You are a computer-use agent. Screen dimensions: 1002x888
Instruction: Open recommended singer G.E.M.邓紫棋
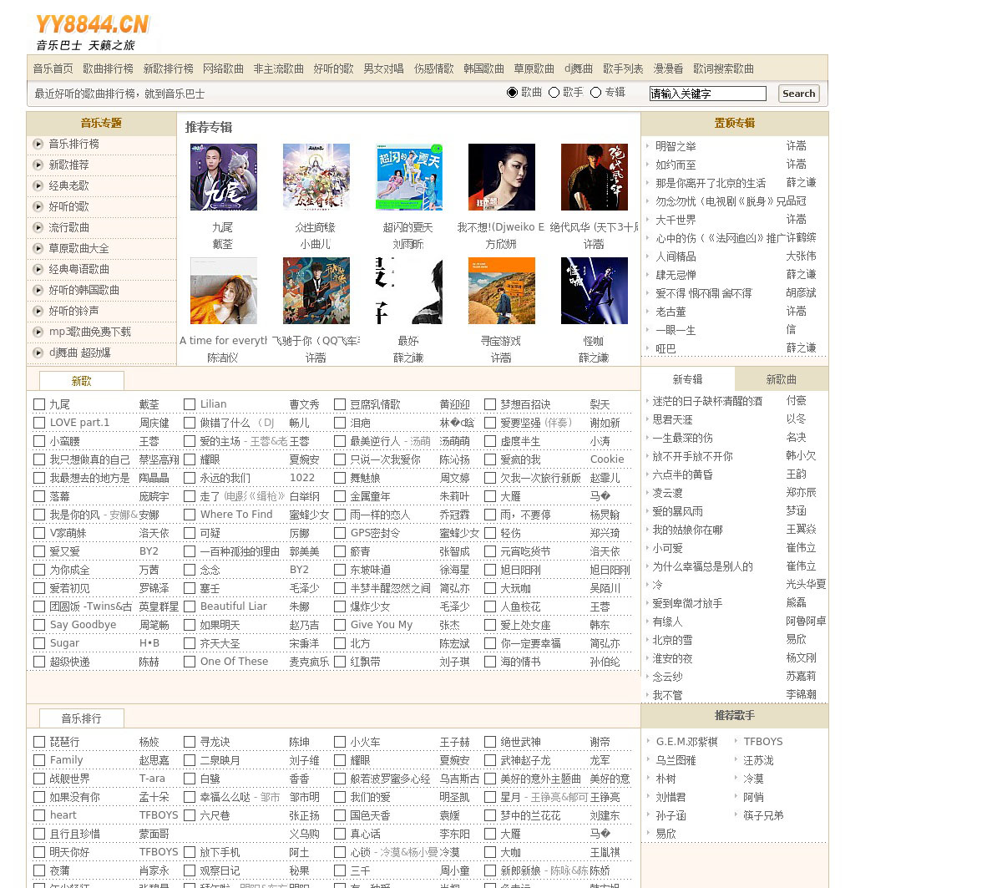pyautogui.click(x=686, y=742)
